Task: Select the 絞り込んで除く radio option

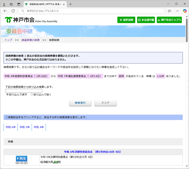Action: tap(32, 94)
